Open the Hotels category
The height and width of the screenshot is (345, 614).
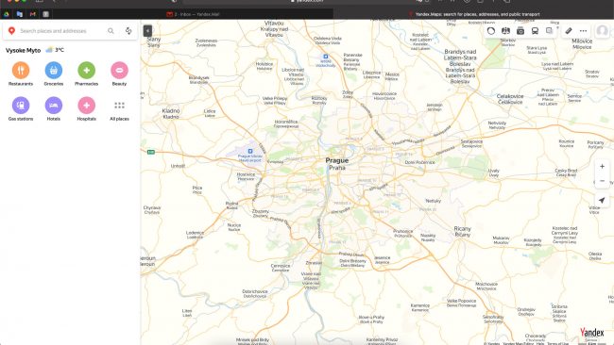pyautogui.click(x=54, y=108)
